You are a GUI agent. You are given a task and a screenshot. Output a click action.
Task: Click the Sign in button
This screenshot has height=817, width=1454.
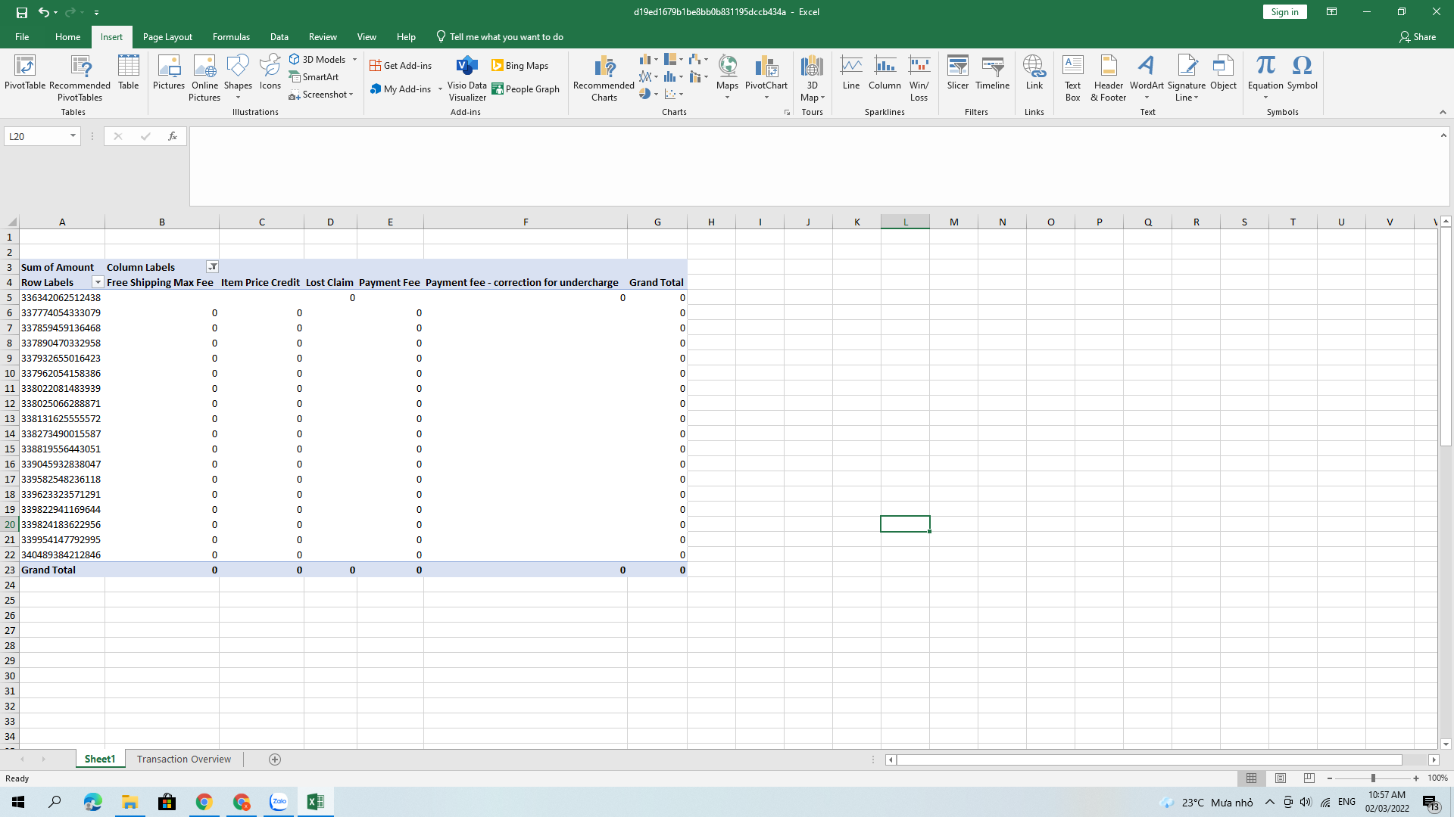point(1284,12)
